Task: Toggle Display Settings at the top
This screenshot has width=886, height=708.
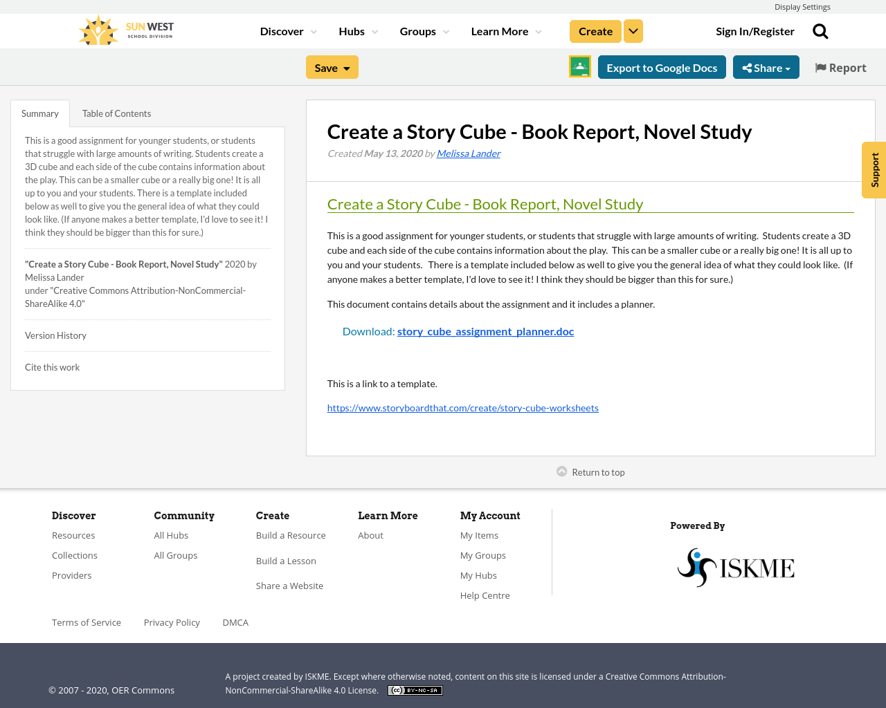Action: pyautogui.click(x=802, y=6)
